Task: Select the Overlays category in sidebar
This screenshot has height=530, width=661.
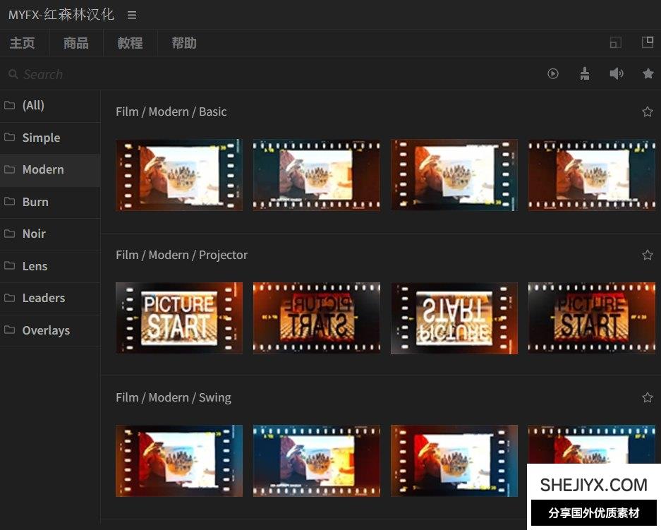Action: [46, 330]
